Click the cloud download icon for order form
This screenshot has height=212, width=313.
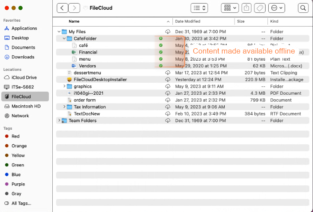[x=168, y=100]
